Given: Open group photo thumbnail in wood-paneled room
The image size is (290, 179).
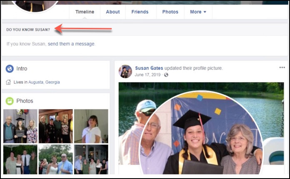Looking at the screenshot, I should 56,126.
